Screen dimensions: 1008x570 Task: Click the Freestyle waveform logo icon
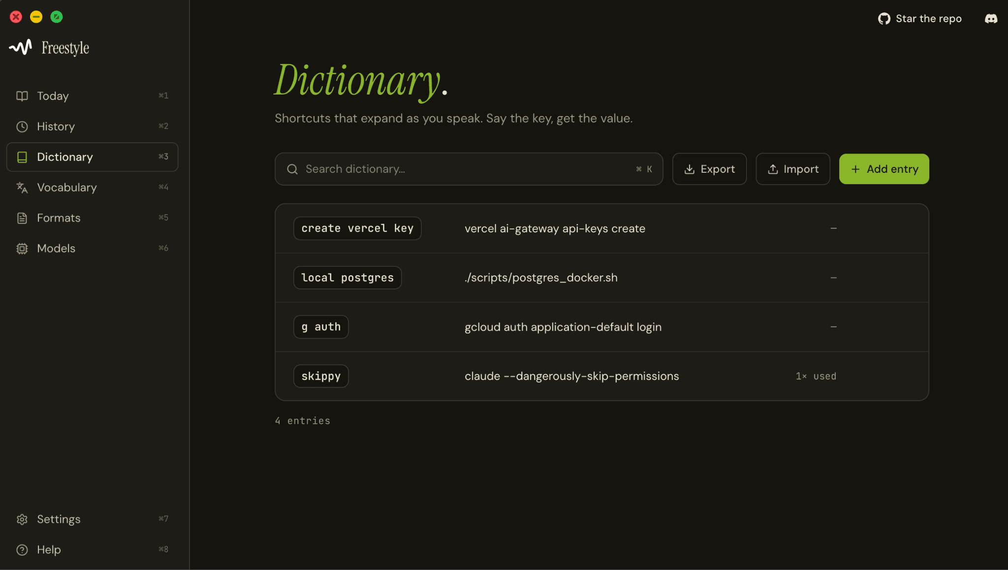tap(21, 47)
